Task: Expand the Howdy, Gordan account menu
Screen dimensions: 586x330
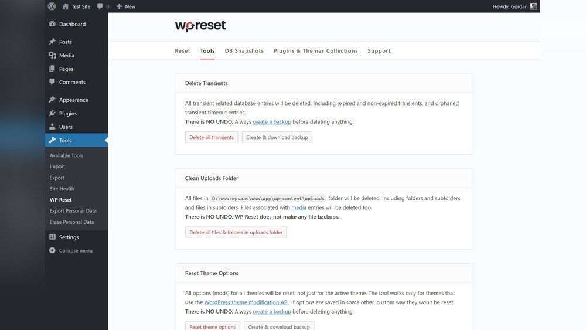Action: pyautogui.click(x=509, y=6)
